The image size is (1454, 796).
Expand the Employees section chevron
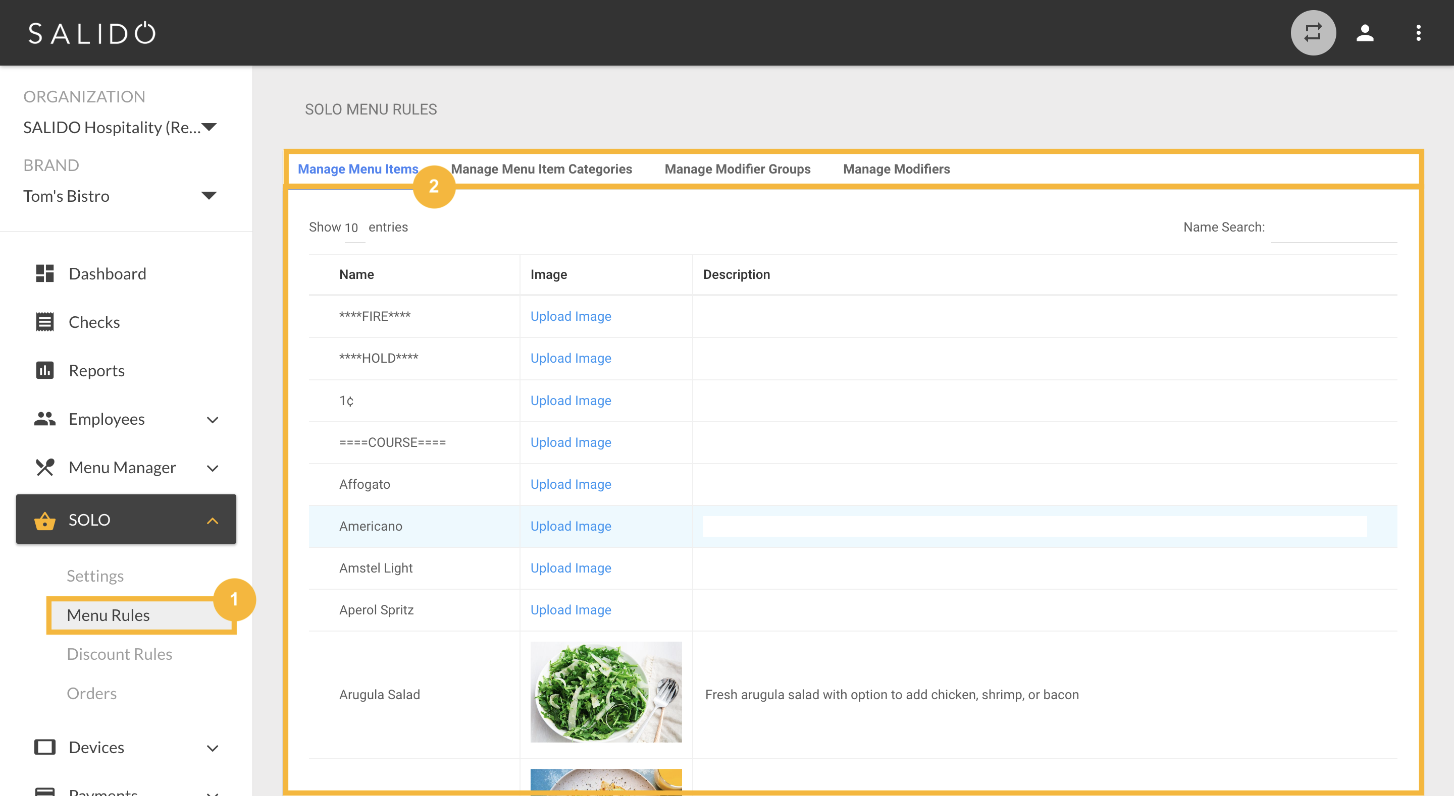pyautogui.click(x=212, y=420)
